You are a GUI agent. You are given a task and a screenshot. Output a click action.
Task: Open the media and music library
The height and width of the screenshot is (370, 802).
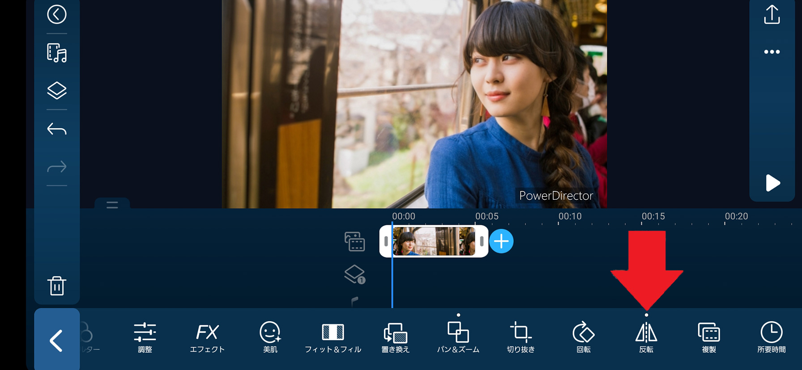point(57,53)
